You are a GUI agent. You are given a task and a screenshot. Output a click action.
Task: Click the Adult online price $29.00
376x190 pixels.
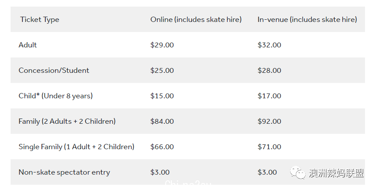(162, 45)
